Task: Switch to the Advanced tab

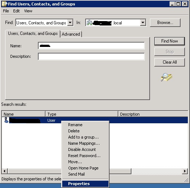Action: tap(71, 34)
